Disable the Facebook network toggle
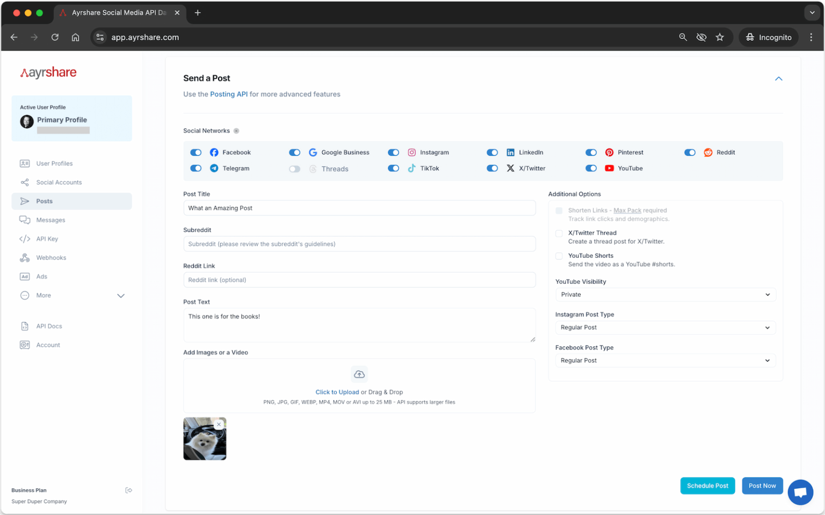Image resolution: width=825 pixels, height=515 pixels. (196, 152)
